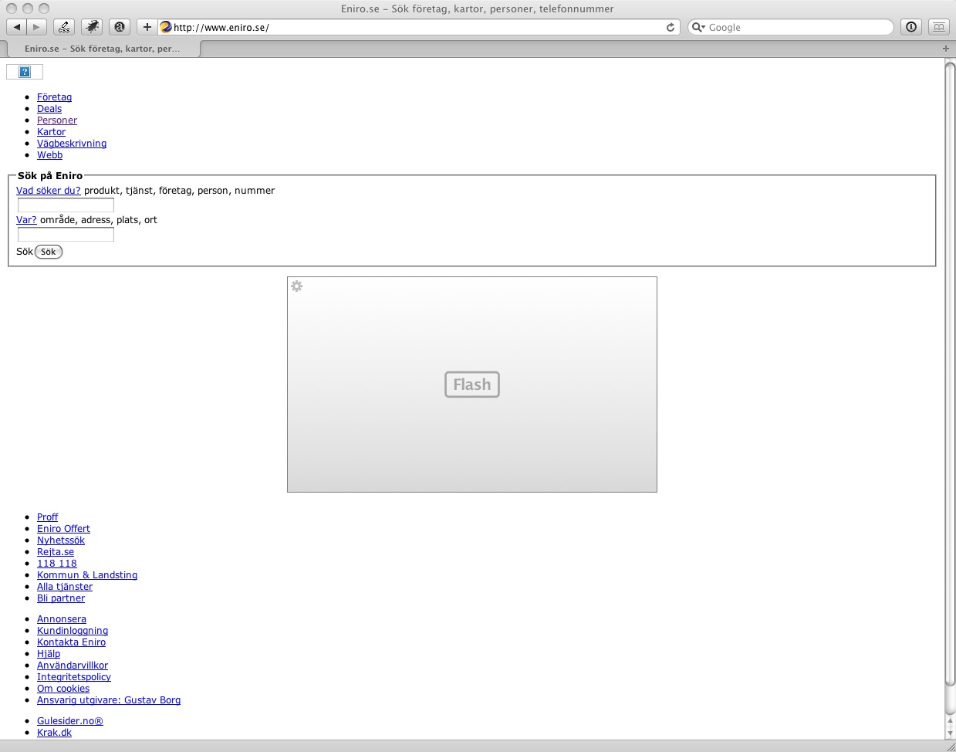Click the scrollbar down arrow

click(x=950, y=734)
